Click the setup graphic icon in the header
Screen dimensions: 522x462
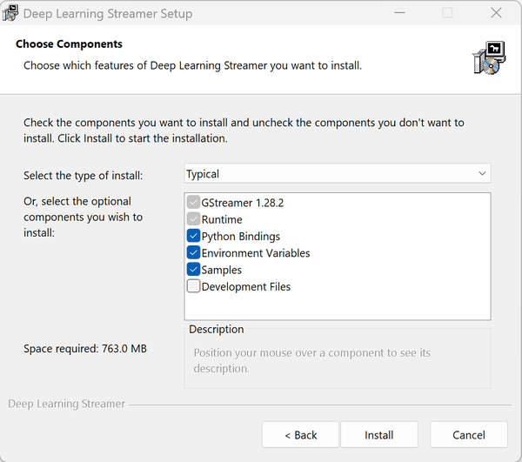tap(489, 57)
